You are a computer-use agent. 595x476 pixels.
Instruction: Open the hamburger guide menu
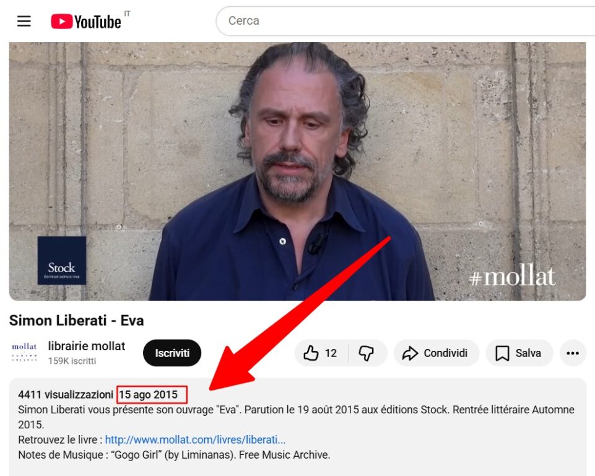coord(24,21)
